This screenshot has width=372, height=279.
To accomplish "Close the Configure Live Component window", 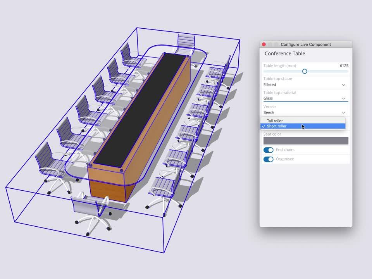I will pyautogui.click(x=264, y=45).
